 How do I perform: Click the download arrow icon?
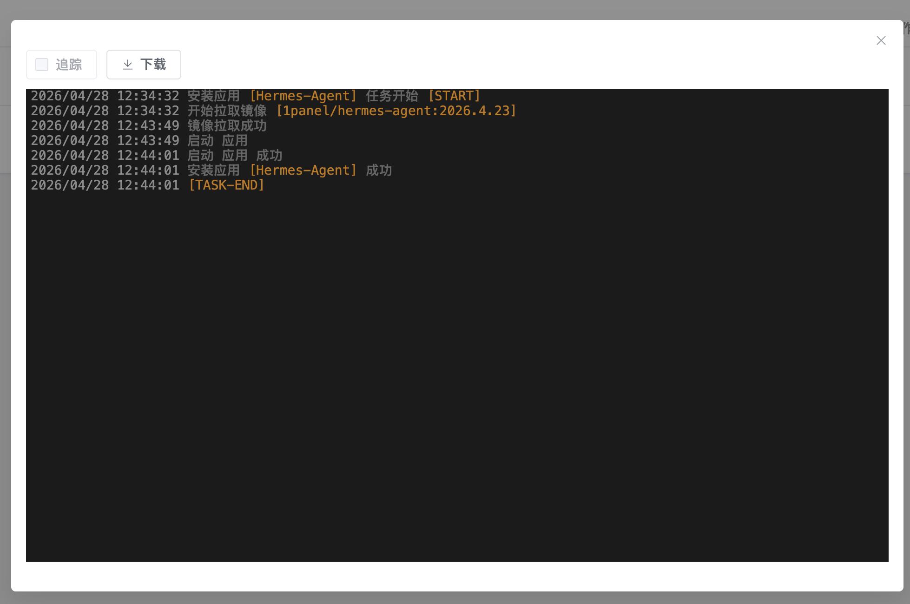(x=127, y=65)
